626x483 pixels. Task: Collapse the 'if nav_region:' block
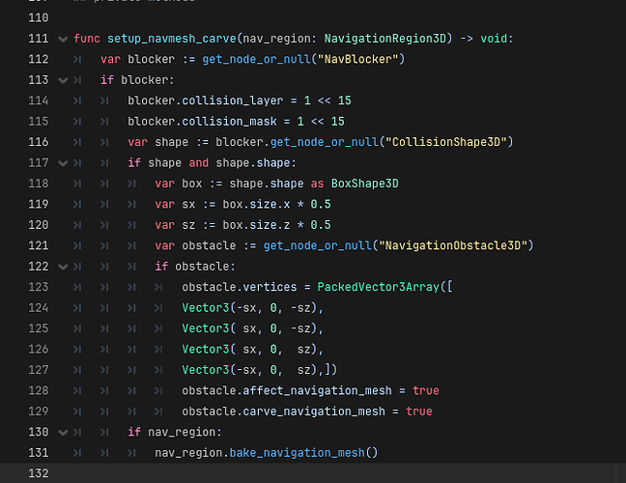click(64, 432)
